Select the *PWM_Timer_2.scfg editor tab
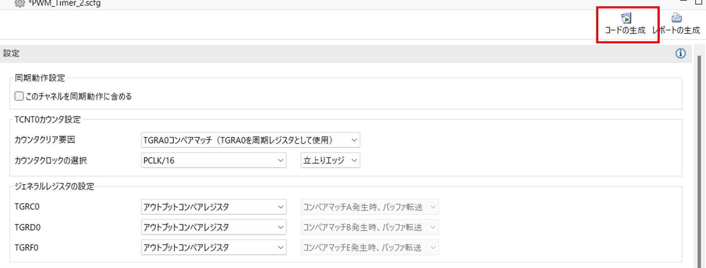 [x=64, y=3]
